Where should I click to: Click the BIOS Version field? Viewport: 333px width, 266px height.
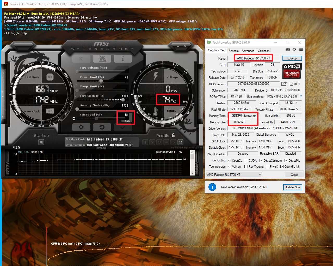253,84
